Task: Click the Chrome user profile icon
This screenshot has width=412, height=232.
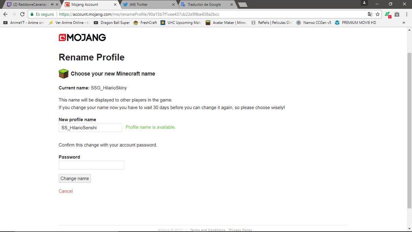Action: click(x=364, y=3)
